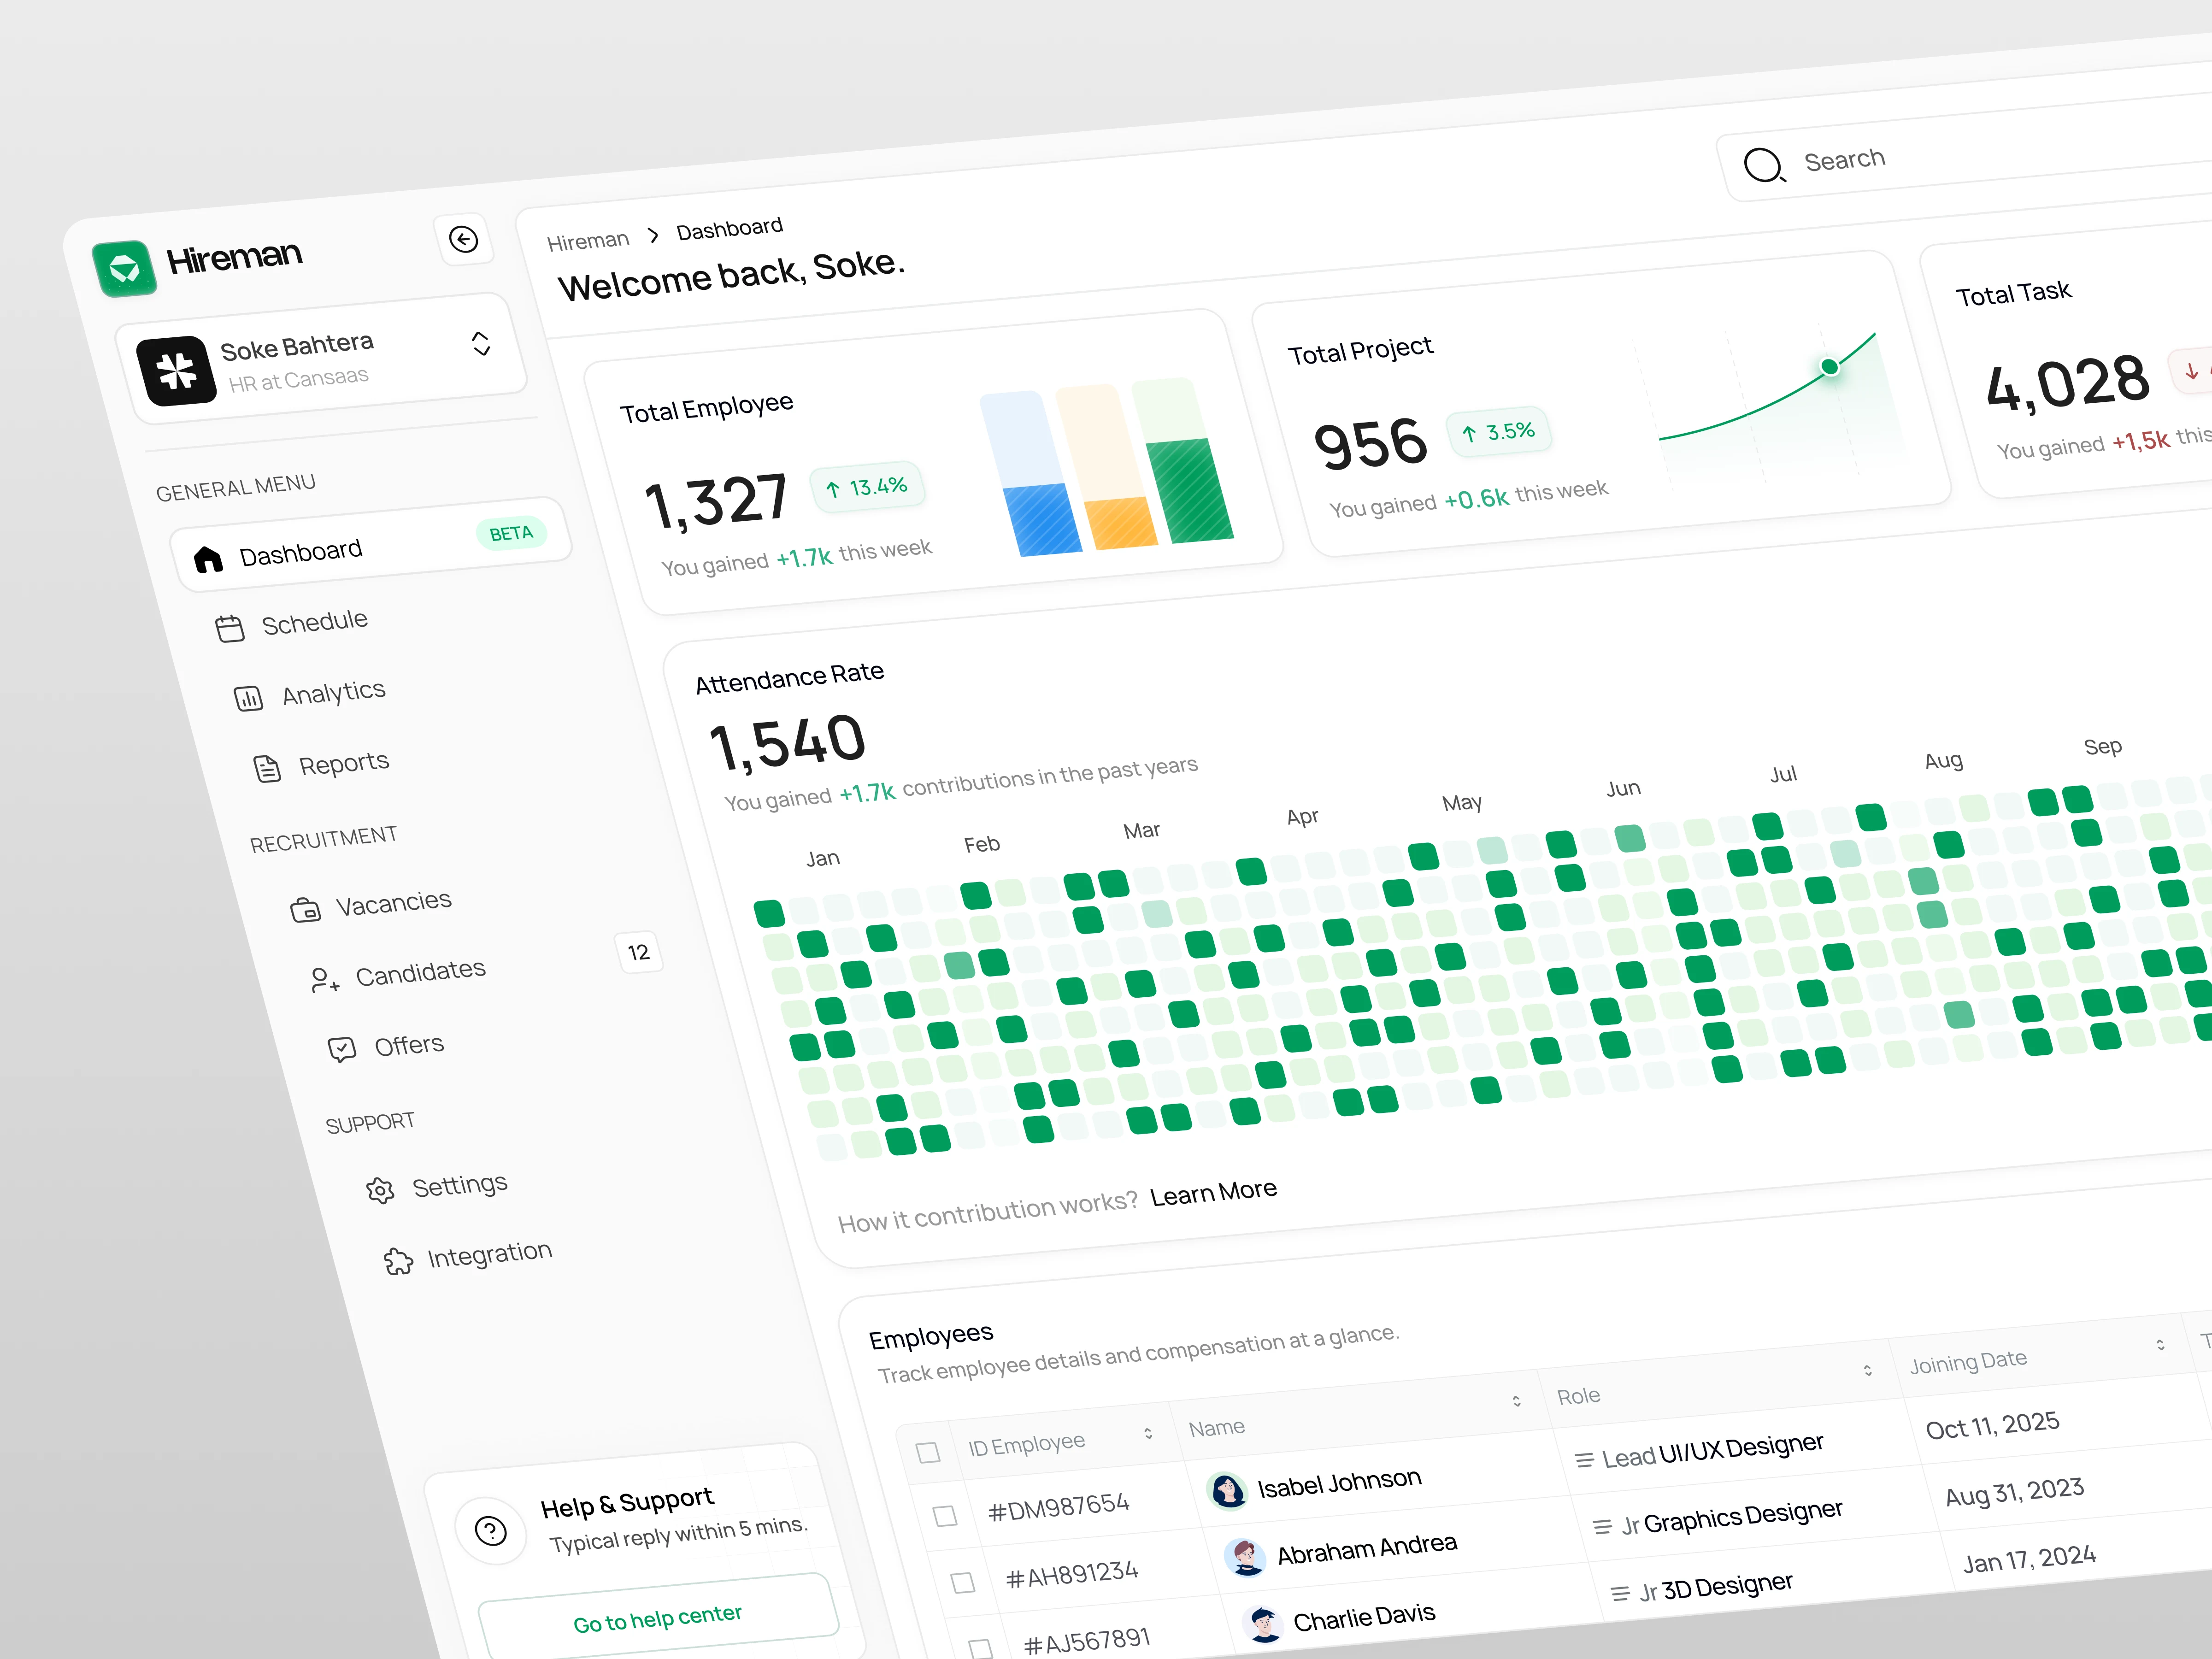Click the Settings gear icon
The height and width of the screenshot is (1659, 2212).
[380, 1190]
